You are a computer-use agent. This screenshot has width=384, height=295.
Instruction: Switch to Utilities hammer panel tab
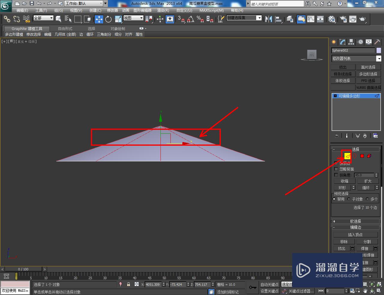[377, 42]
